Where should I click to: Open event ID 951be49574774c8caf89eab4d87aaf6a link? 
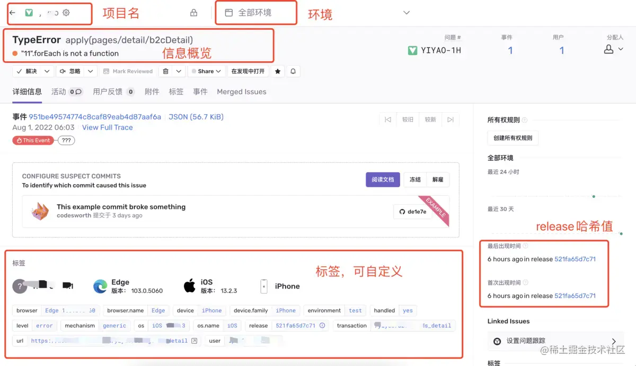(x=95, y=117)
